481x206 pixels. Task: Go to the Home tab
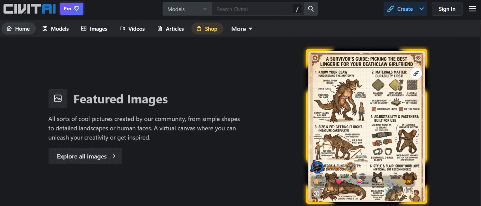(x=18, y=29)
